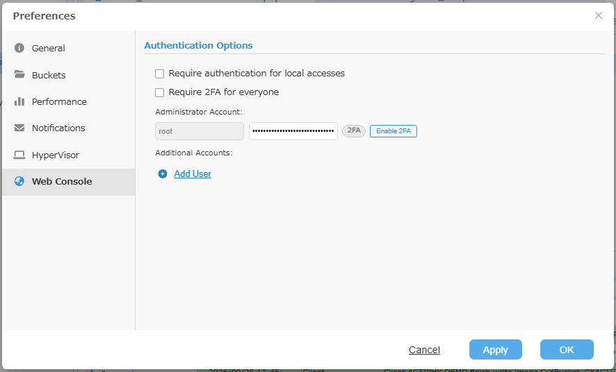Enable Require authentication for local accesses

[159, 74]
